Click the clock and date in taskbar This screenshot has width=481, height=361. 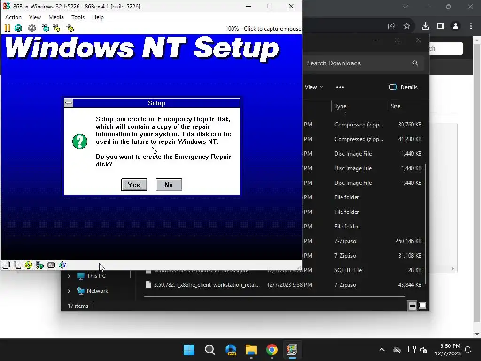[x=448, y=350]
